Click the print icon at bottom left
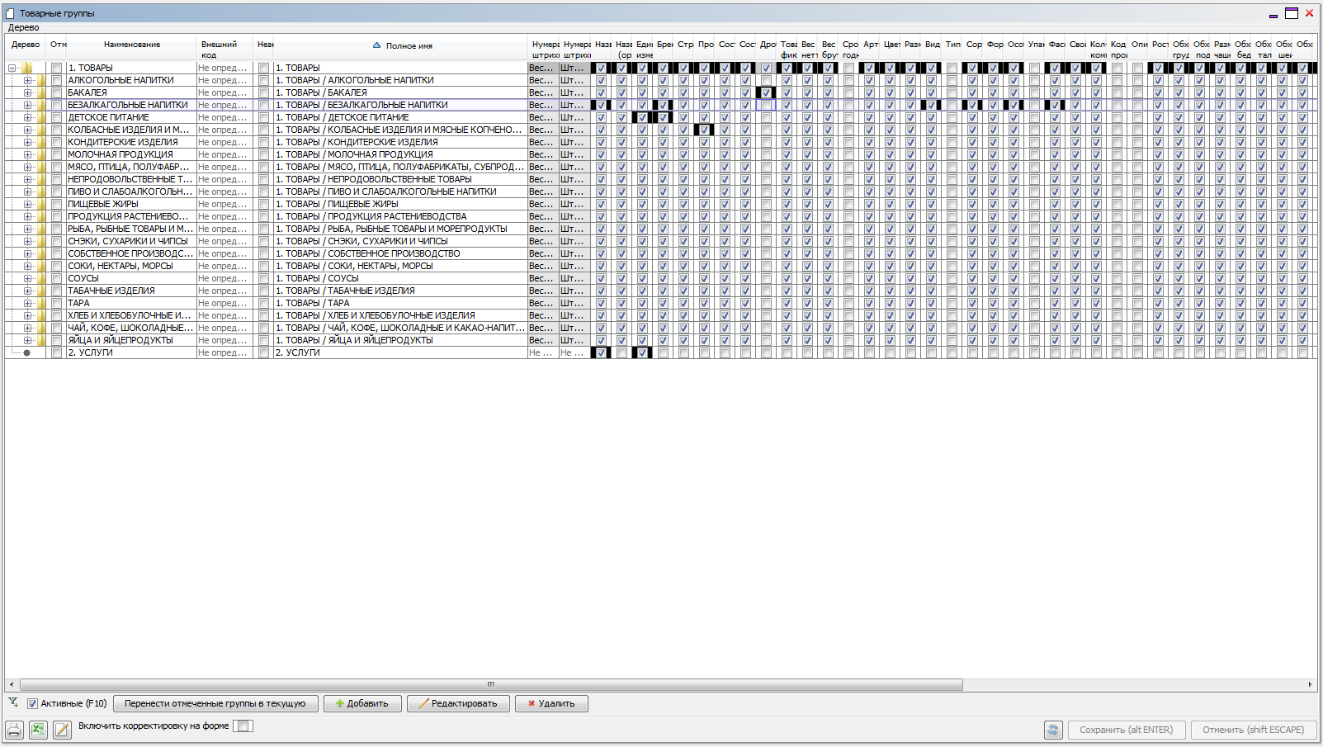 point(14,730)
